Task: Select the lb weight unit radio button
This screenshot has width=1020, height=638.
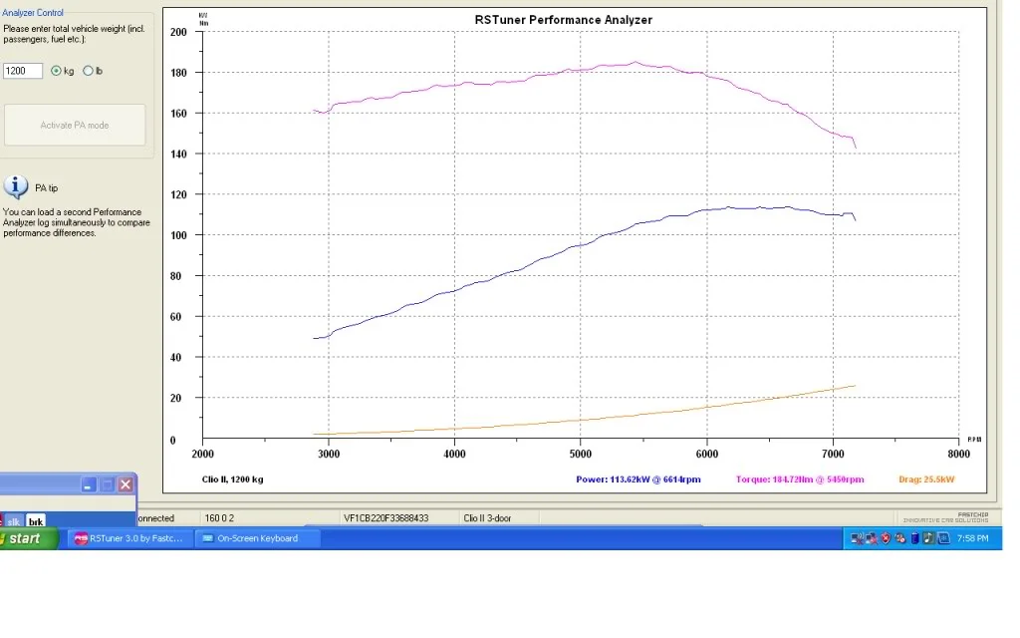Action: point(88,71)
